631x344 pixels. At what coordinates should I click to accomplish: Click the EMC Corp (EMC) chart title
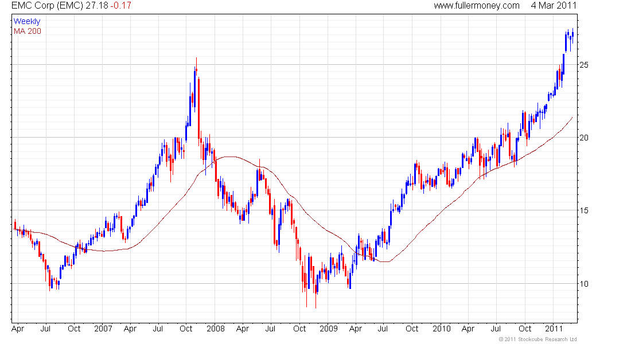[x=47, y=6]
